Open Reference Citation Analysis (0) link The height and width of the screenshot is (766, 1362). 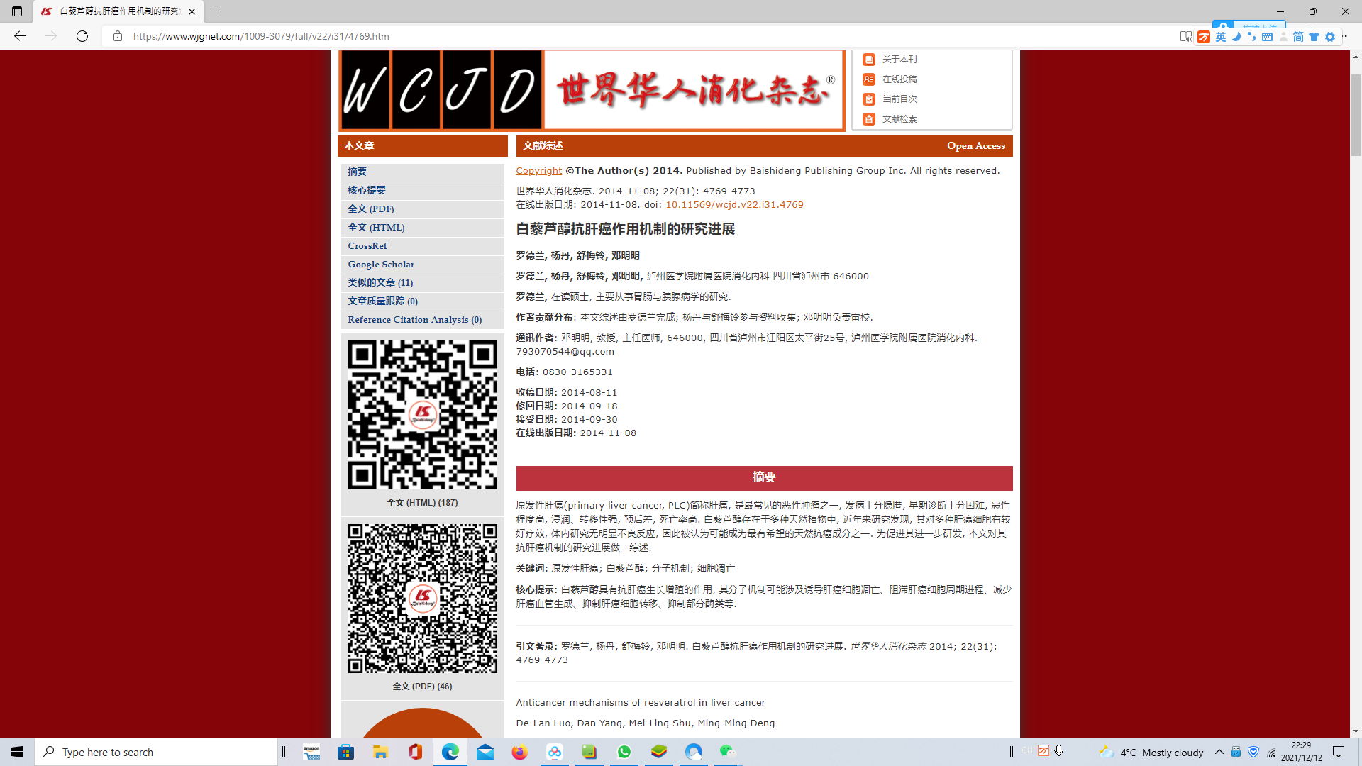[x=415, y=319]
